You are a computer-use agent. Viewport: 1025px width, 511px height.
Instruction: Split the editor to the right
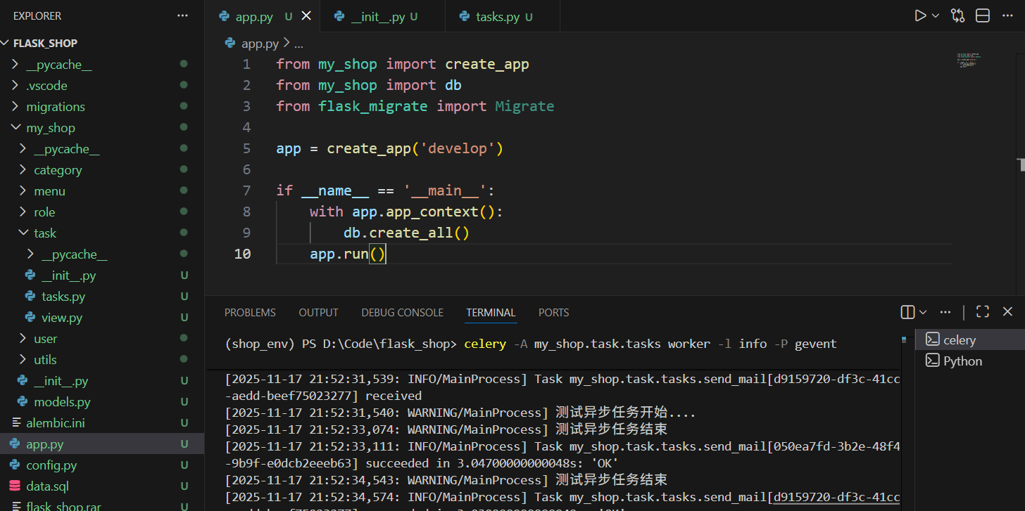click(983, 15)
